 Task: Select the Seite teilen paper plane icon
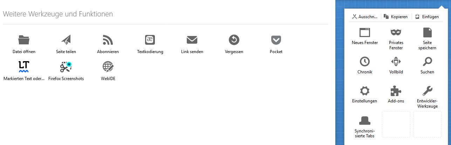coord(66,40)
